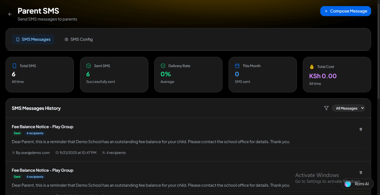Click the Compose Message button
This screenshot has width=380, height=195.
346,11
